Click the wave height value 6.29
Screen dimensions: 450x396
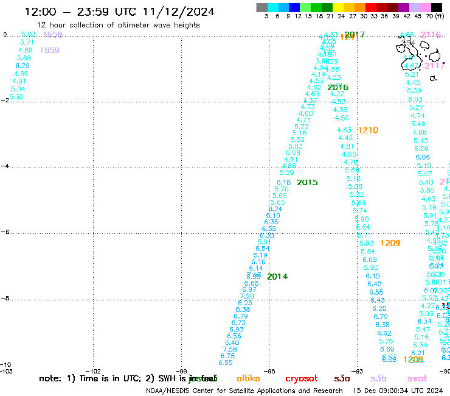[22, 66]
